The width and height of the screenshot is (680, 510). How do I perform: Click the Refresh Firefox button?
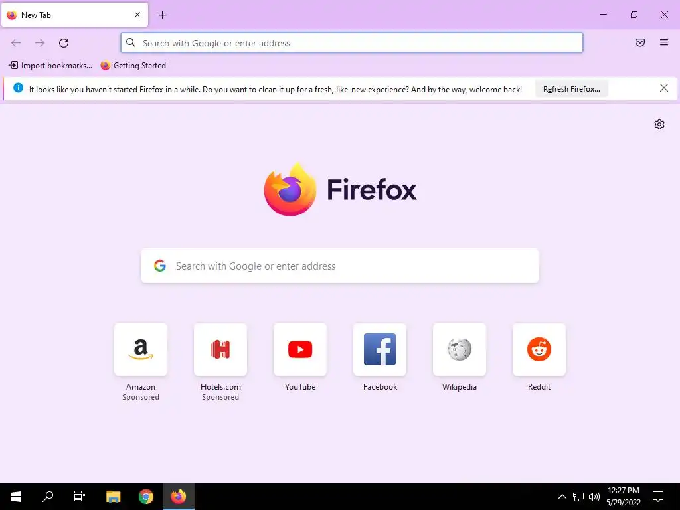pos(572,89)
